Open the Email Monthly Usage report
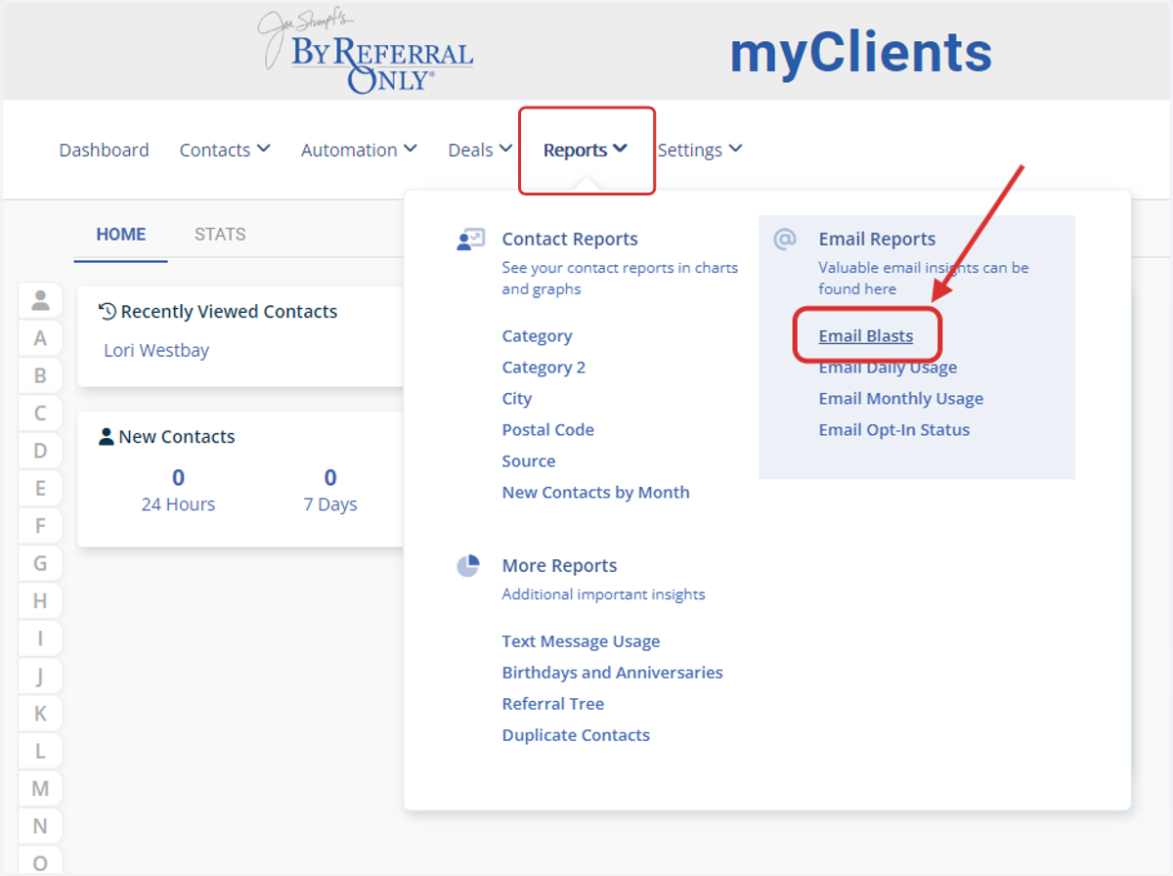 (x=901, y=399)
